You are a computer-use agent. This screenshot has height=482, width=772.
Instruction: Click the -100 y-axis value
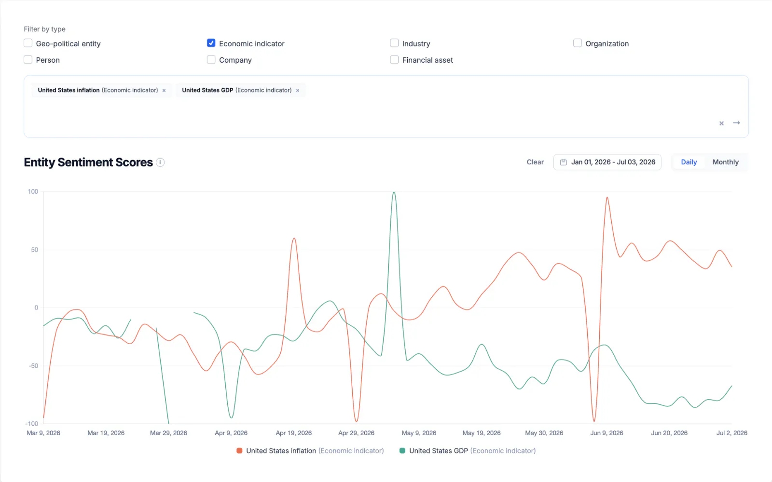pyautogui.click(x=31, y=424)
